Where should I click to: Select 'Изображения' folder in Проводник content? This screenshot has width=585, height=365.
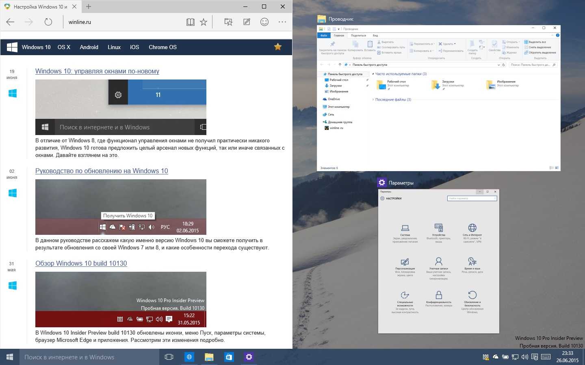click(503, 84)
